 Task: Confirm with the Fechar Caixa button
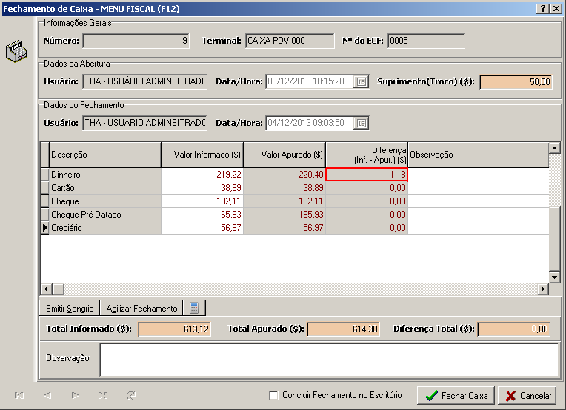tap(456, 396)
